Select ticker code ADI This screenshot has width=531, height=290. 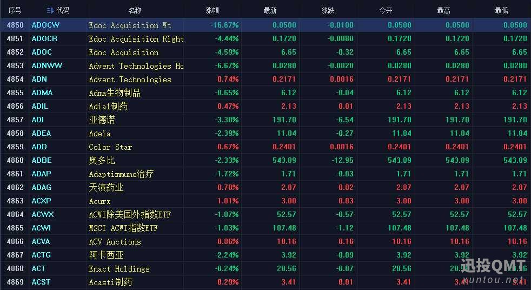coord(38,120)
